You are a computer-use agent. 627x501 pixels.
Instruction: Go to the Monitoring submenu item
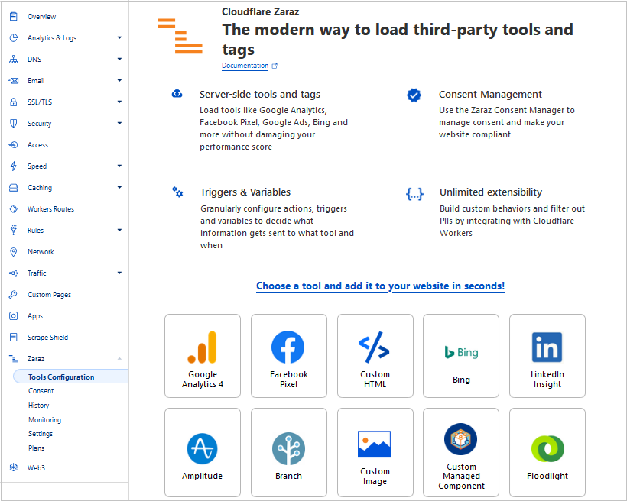click(44, 419)
